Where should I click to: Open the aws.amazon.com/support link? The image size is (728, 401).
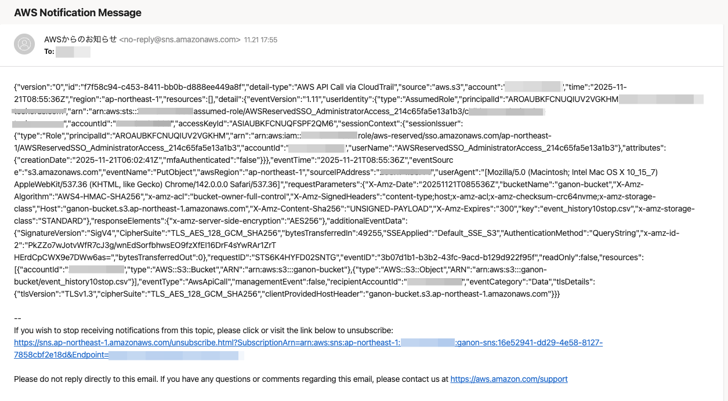509,379
